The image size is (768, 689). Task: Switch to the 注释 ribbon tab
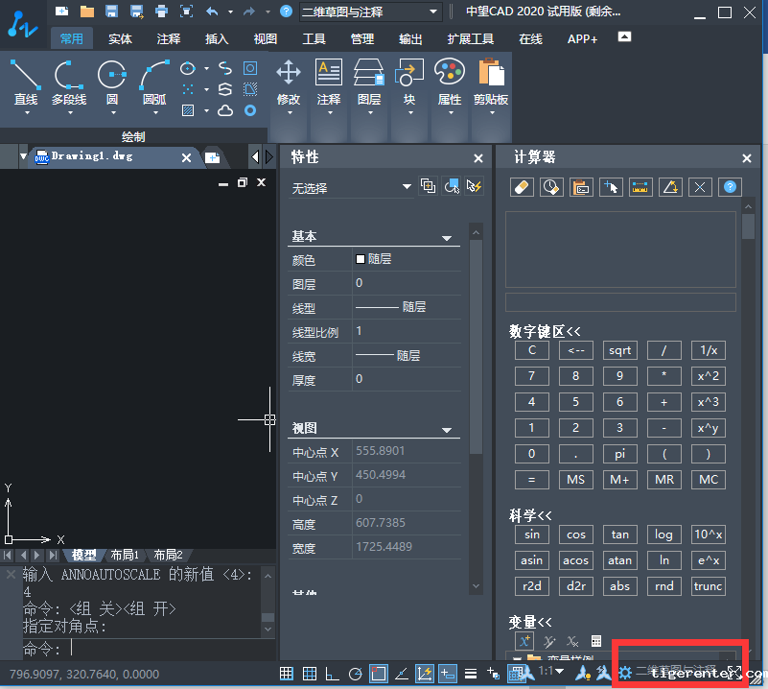coord(168,39)
